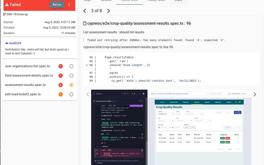
Task: Select radio for assessment-results.spec.ts
Action: click(71, 85)
